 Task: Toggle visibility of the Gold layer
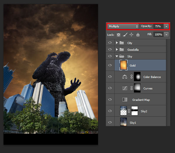110,65
